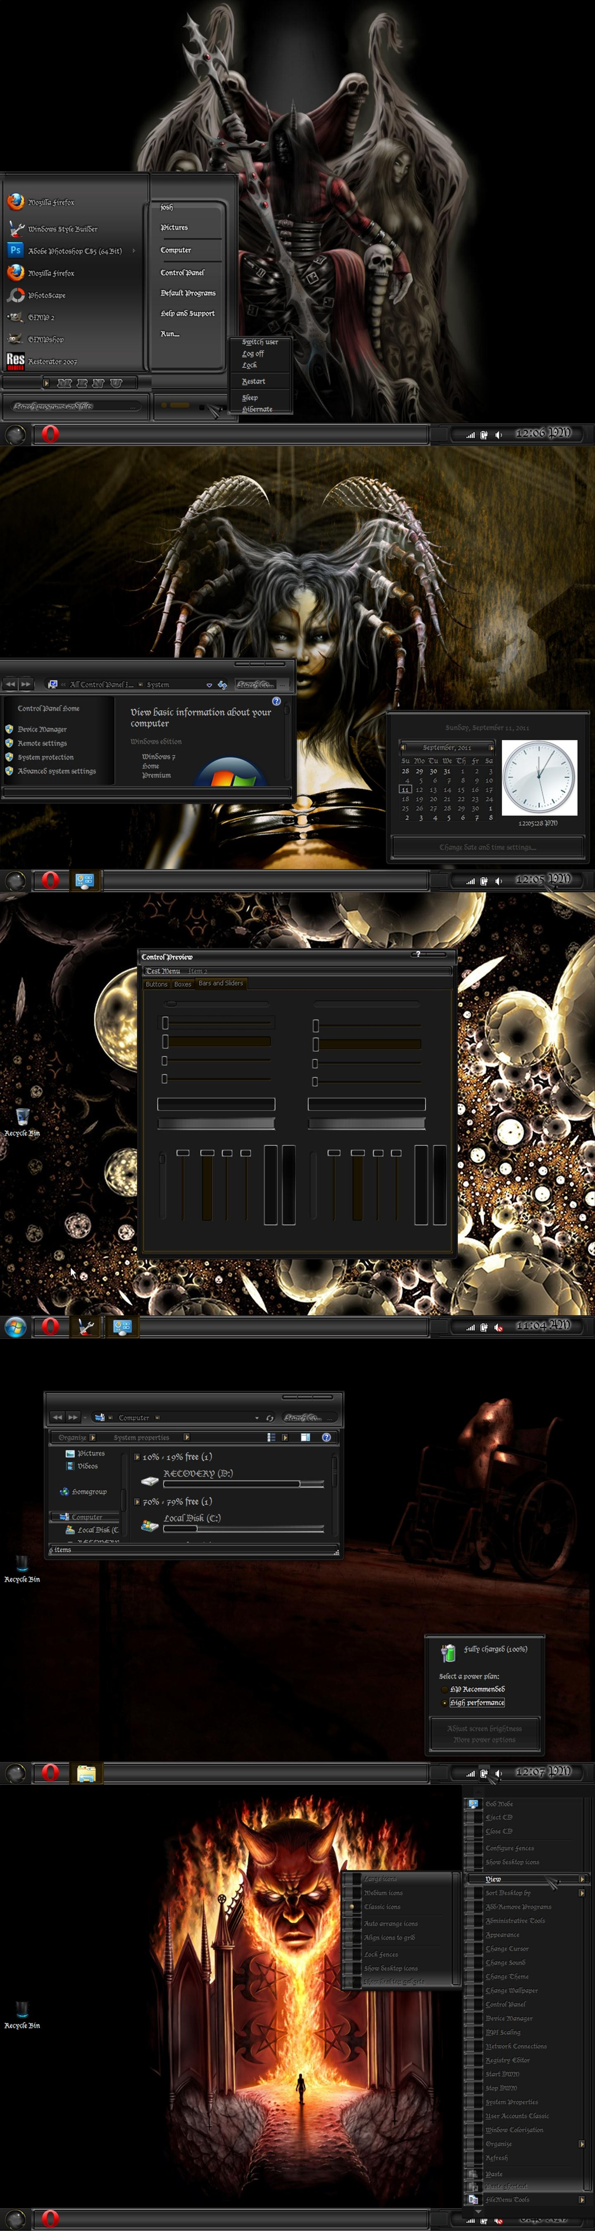The width and height of the screenshot is (595, 2231).
Task: Click the RECOVERY (D:) usage bar
Action: [x=244, y=1484]
